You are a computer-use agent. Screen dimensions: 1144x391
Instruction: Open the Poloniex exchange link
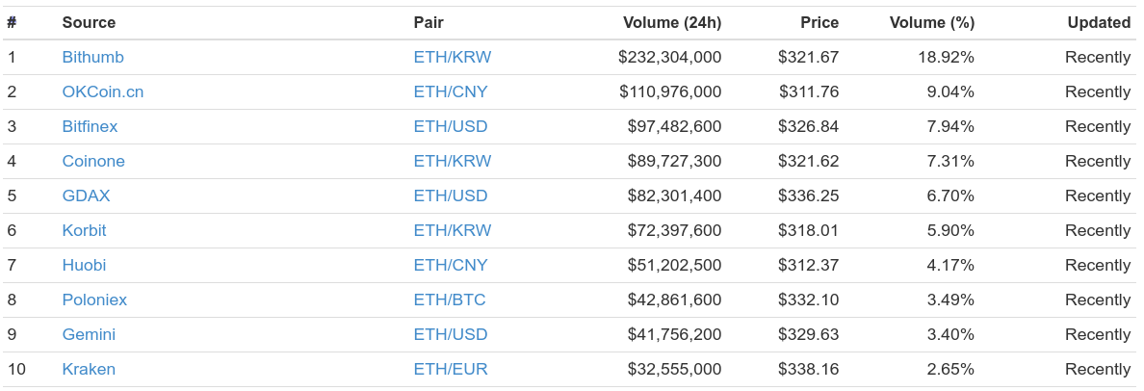point(94,300)
